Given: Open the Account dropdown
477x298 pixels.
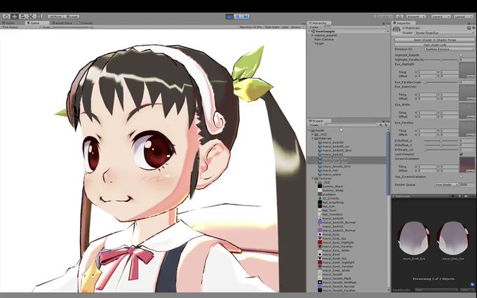Looking at the screenshot, I should (x=416, y=16).
